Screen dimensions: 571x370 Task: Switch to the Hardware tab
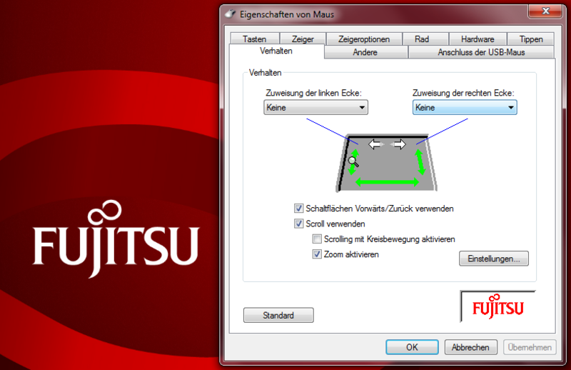click(477, 39)
